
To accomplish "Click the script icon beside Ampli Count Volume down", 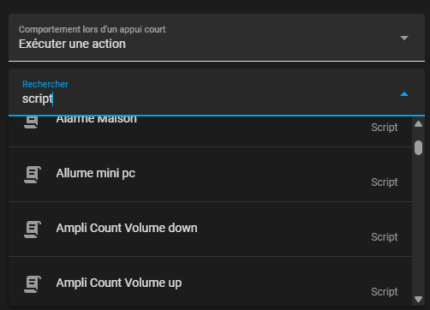I will coord(33,230).
